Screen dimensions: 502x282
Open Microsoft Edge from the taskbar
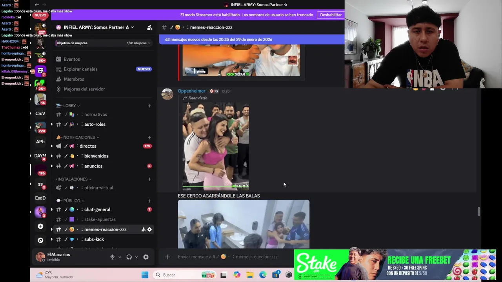(263, 275)
